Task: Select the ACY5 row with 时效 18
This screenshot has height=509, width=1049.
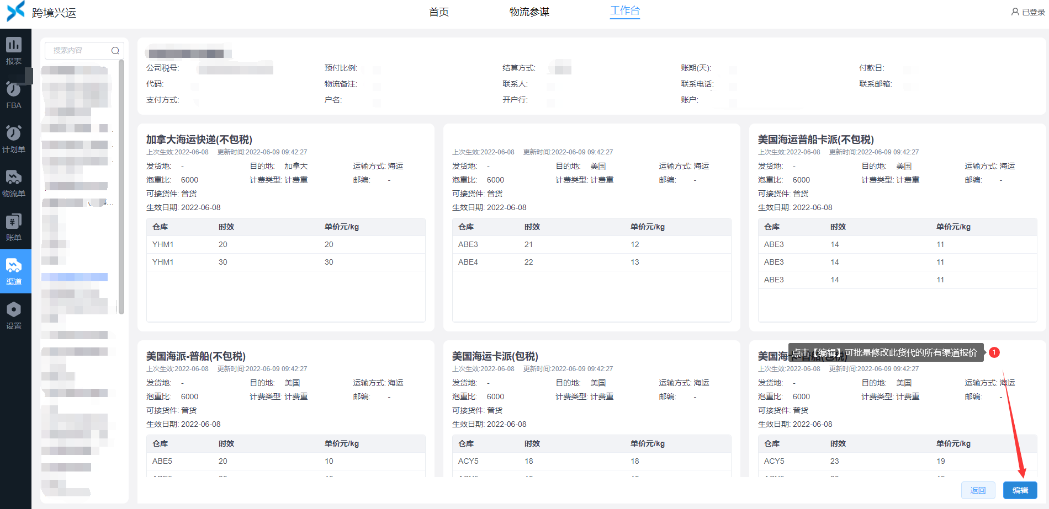Action: pos(592,461)
